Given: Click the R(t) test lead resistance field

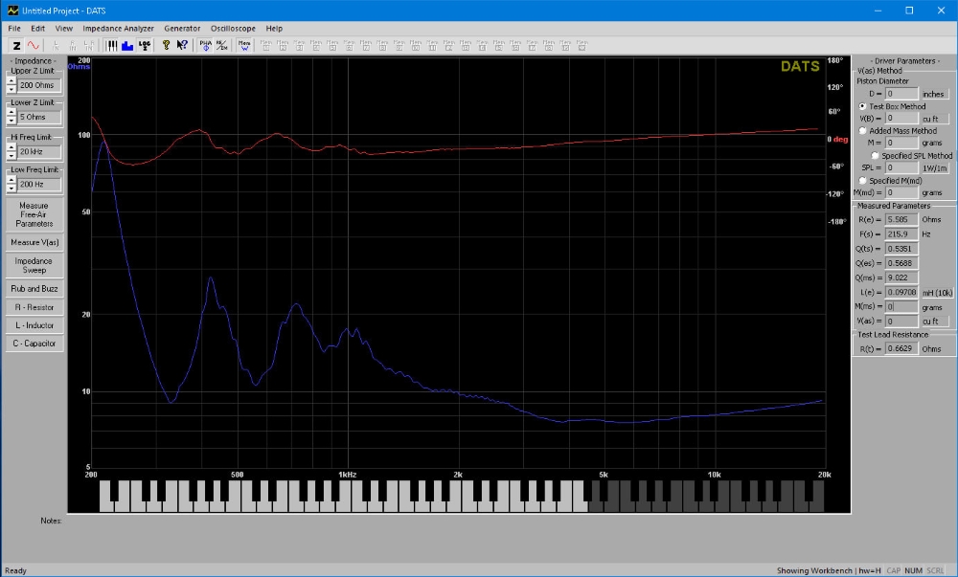Looking at the screenshot, I should coord(901,349).
